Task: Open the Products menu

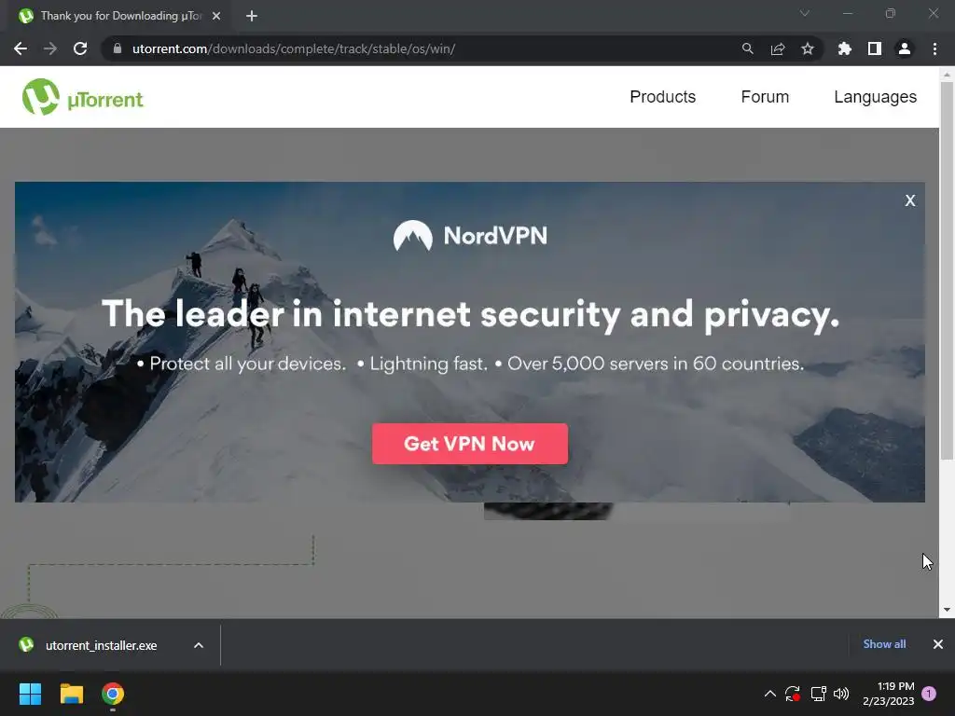Action: pyautogui.click(x=663, y=97)
